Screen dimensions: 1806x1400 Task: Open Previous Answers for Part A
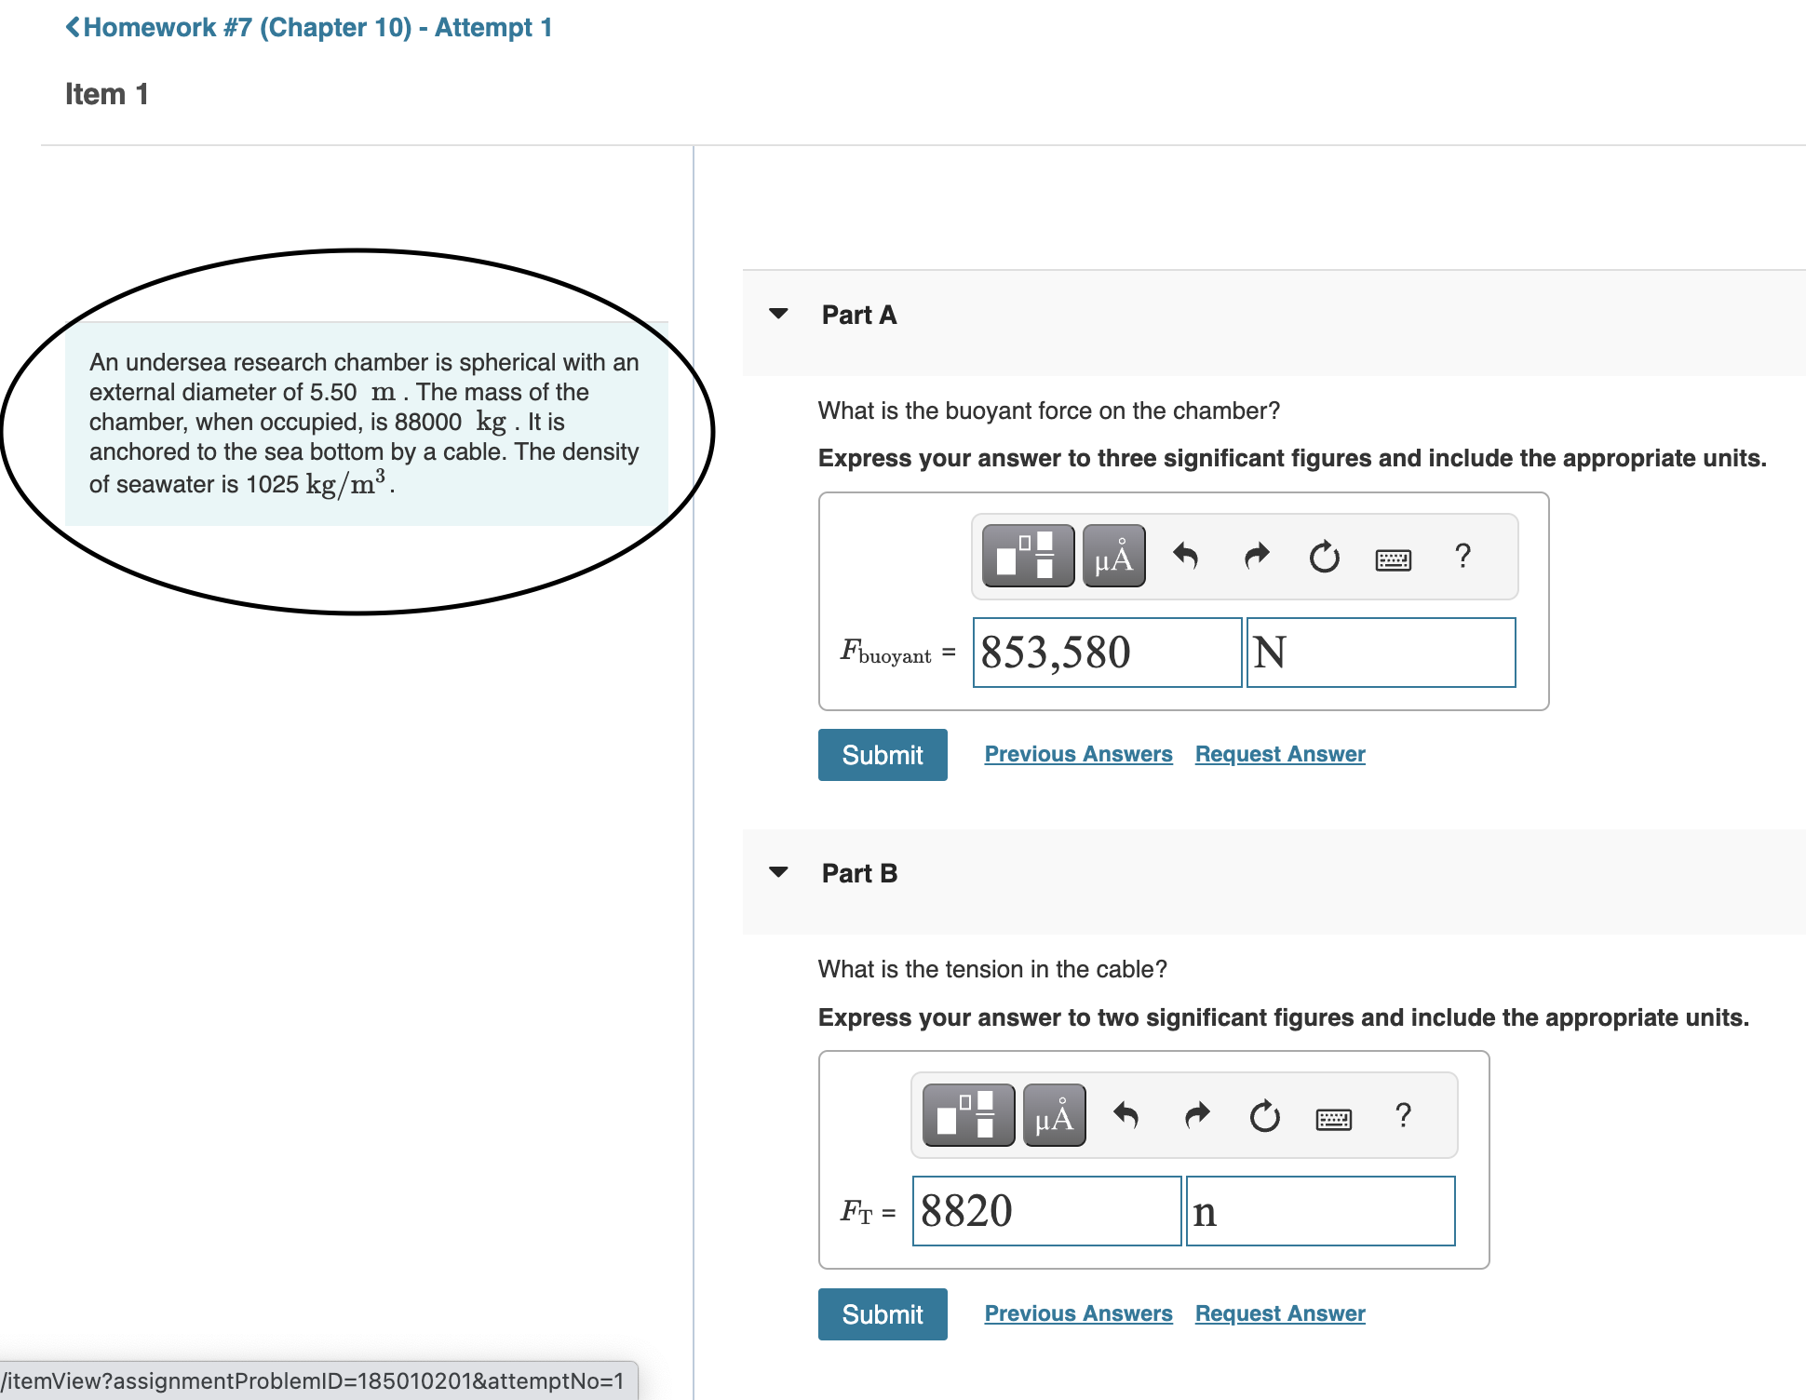1078,754
